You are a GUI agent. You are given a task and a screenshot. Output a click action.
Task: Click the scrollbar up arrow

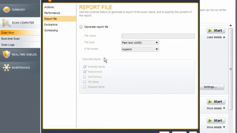(231, 25)
